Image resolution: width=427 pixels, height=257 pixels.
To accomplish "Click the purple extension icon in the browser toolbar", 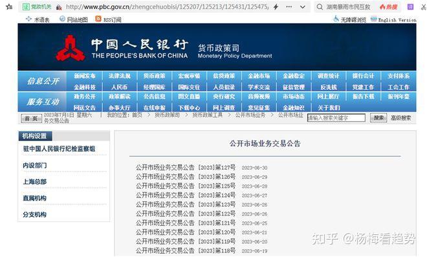I will 410,6.
